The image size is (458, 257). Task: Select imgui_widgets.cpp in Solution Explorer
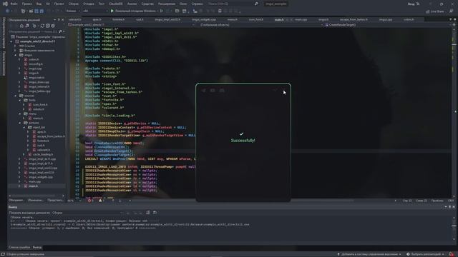click(41, 177)
